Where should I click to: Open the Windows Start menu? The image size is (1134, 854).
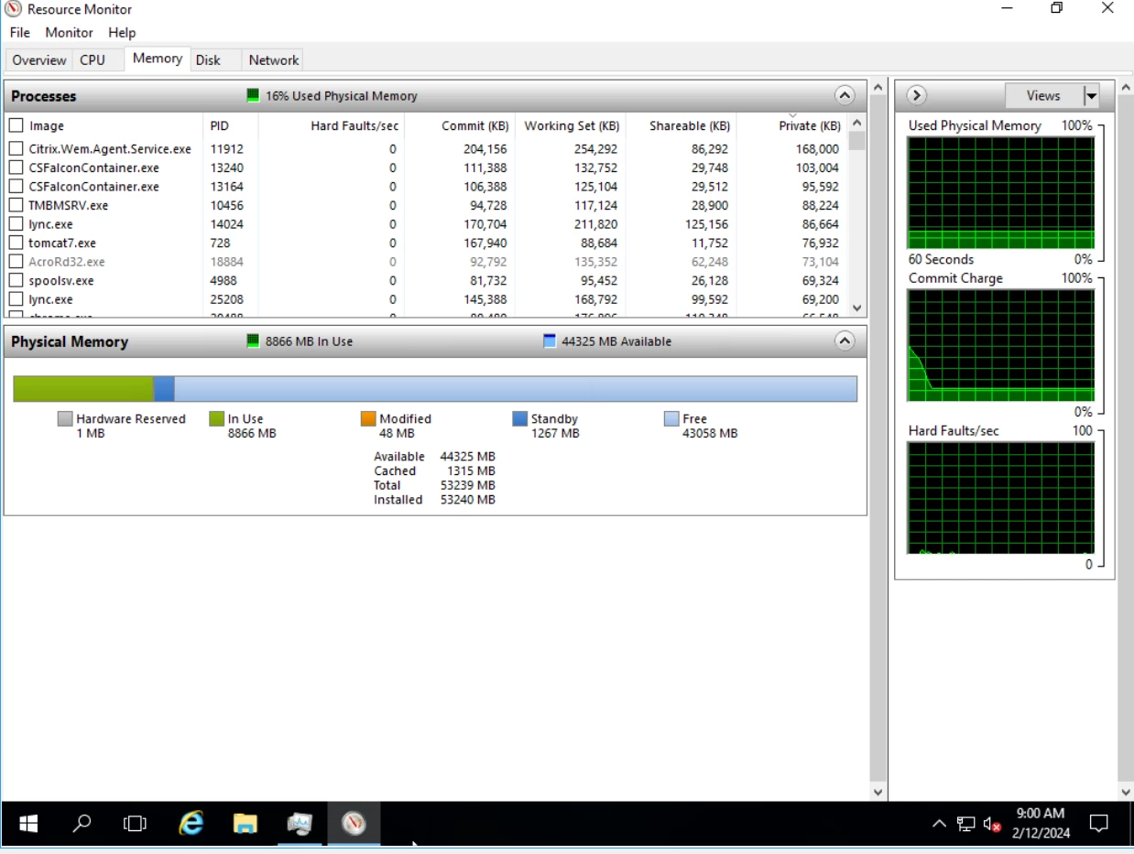pyautogui.click(x=28, y=824)
